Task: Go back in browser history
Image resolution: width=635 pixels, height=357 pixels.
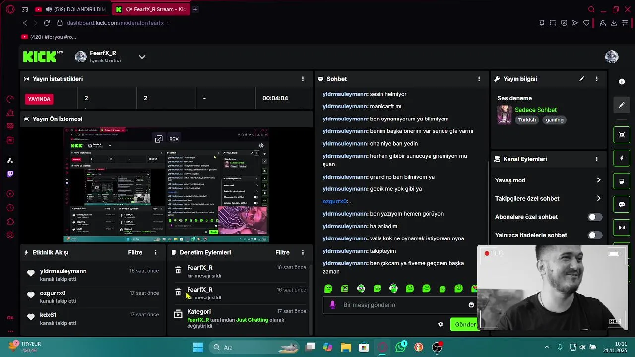Action: 25,23
